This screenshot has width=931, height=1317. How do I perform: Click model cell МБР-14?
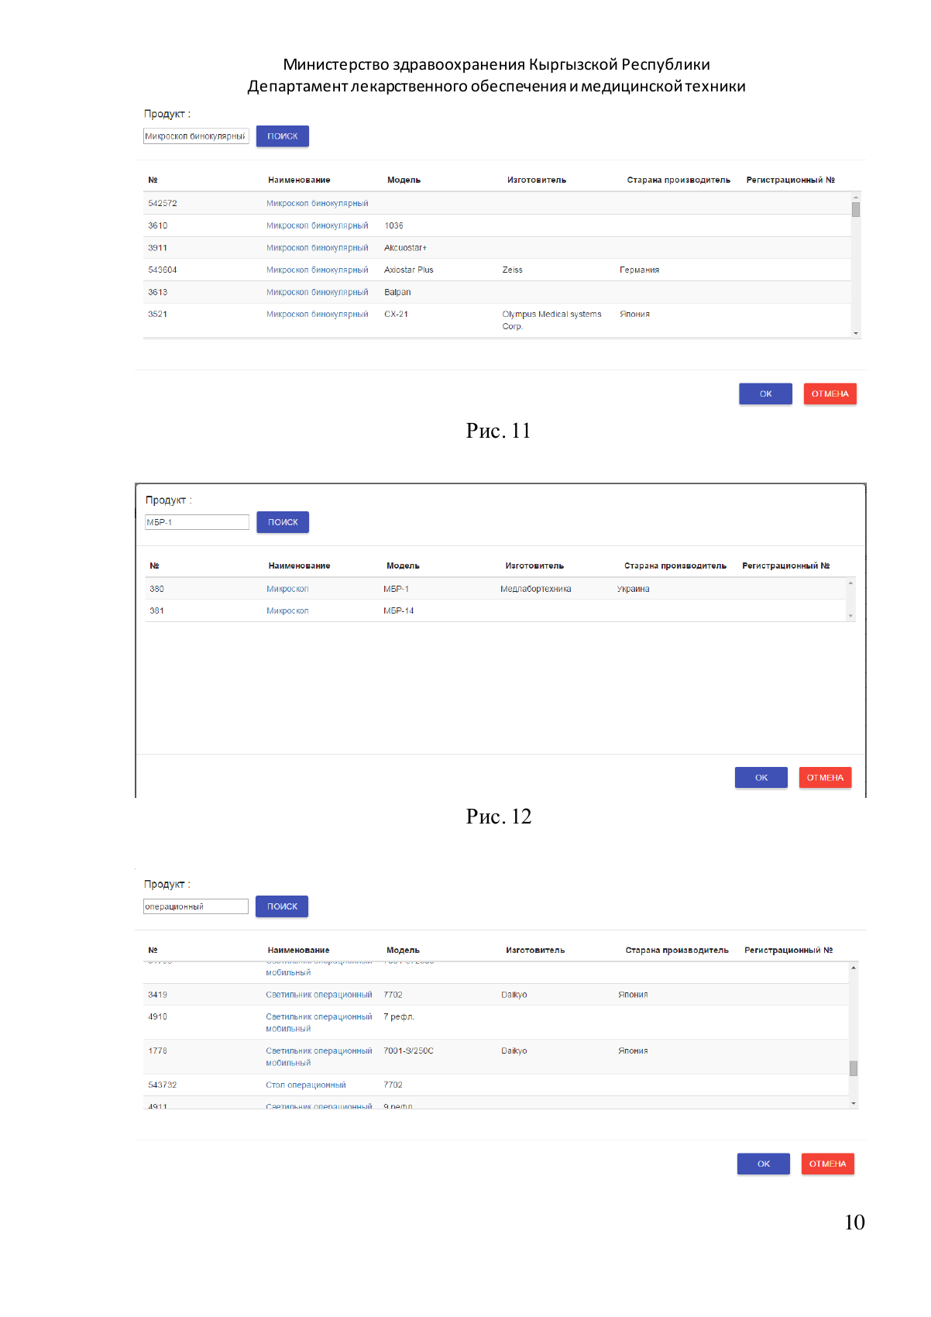click(399, 610)
